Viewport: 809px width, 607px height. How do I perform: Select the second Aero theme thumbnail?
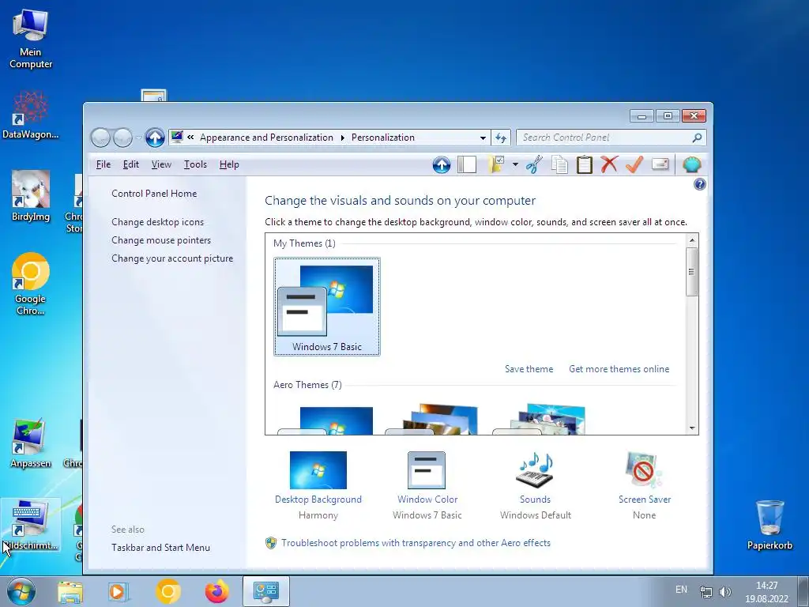tap(434, 420)
